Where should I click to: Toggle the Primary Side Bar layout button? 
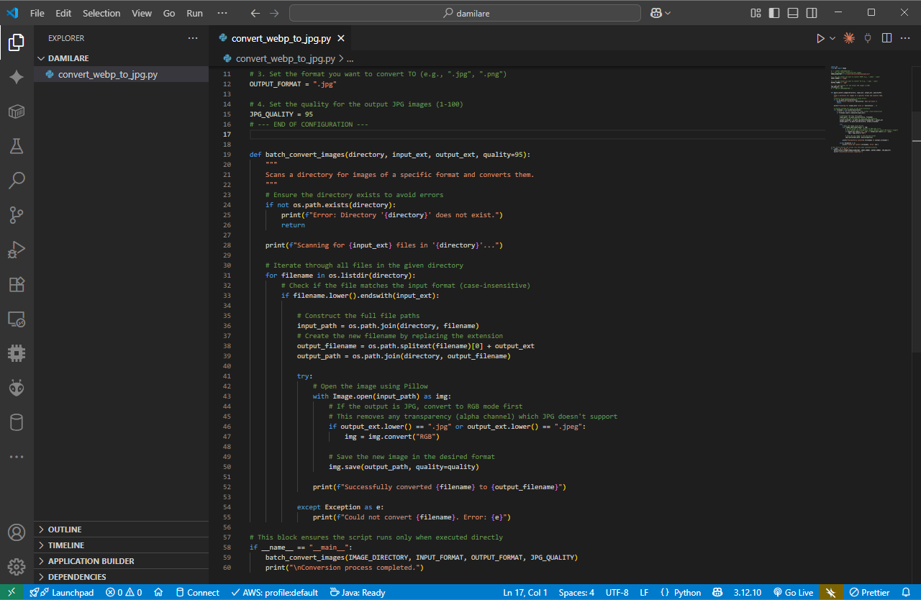tap(774, 13)
